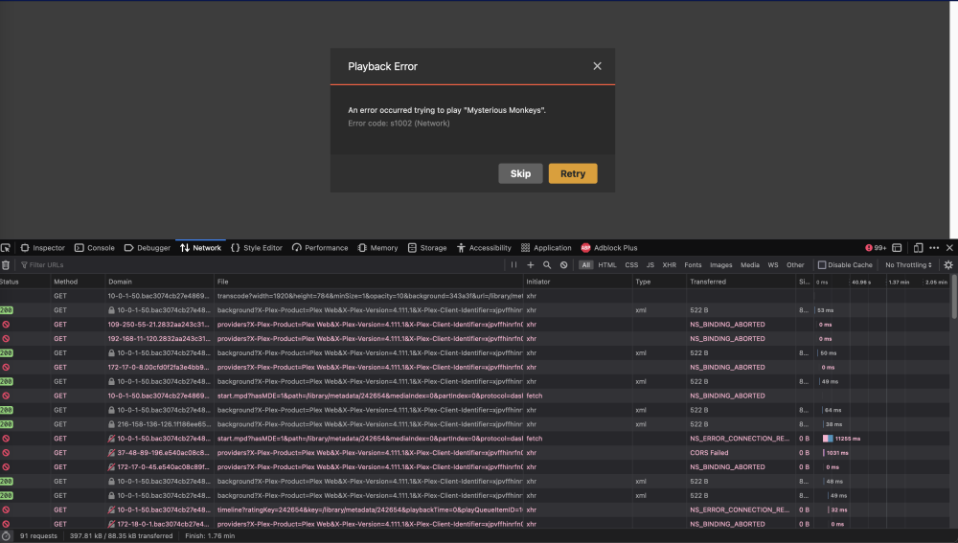Filter requests by CSS
This screenshot has width=958, height=543.
[x=631, y=265]
